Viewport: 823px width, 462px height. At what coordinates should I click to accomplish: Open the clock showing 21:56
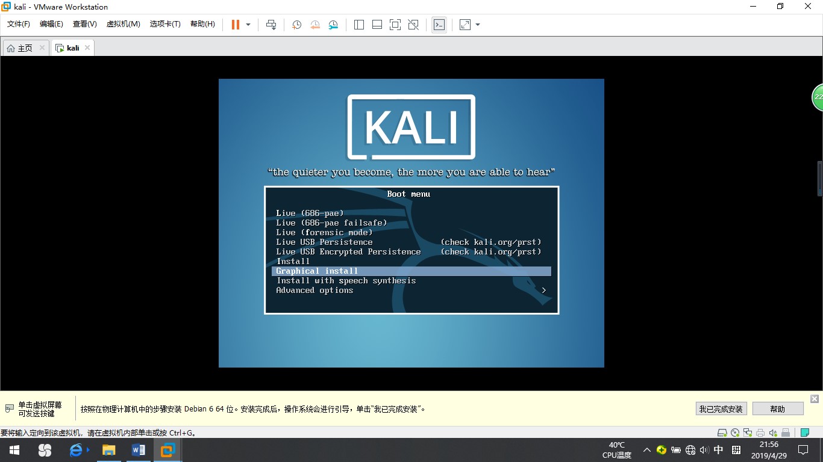[769, 450]
